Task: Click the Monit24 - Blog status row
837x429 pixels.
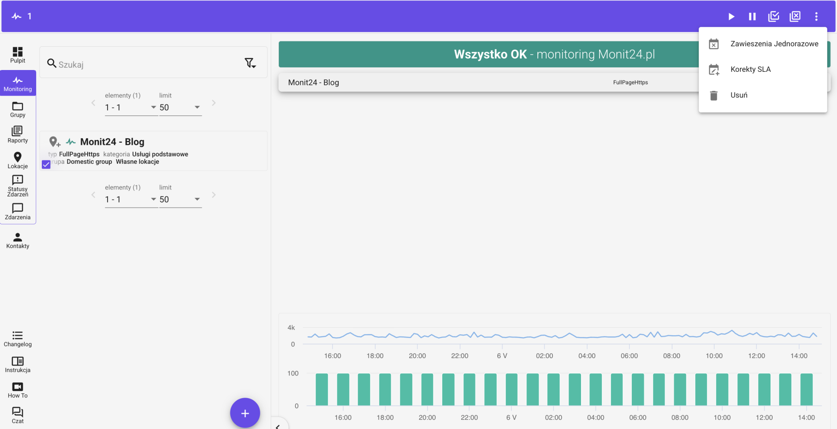Action: pos(489,82)
